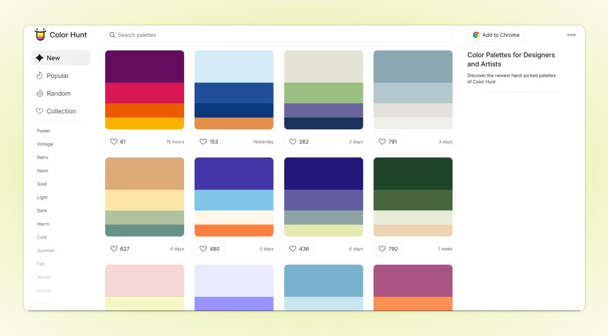Click the Color Hunt brand name
The width and height of the screenshot is (608, 336).
(68, 35)
